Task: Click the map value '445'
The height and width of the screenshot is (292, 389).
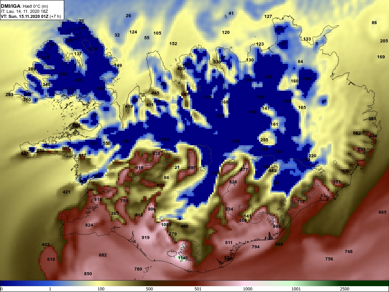Action: coord(155,93)
